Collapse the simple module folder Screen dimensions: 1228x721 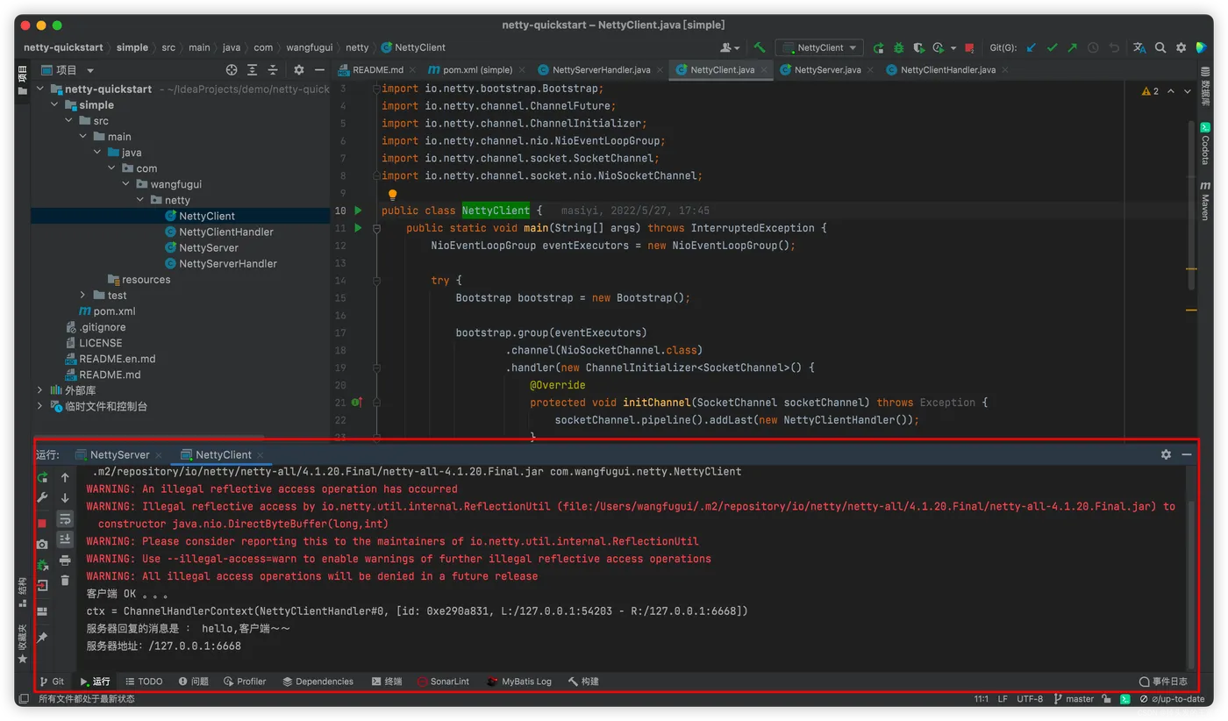pos(54,104)
